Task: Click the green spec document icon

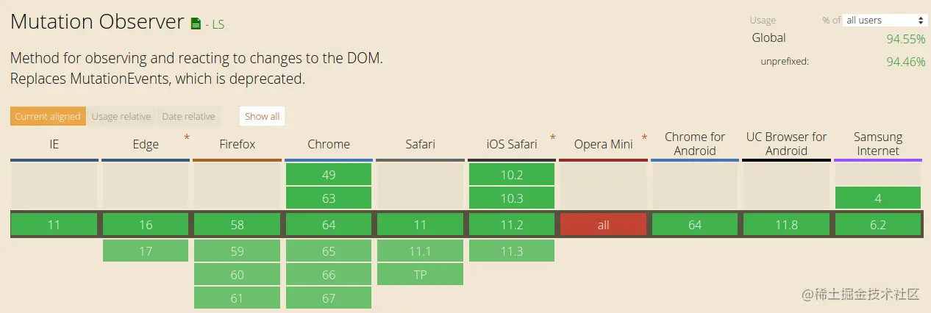Action: [196, 24]
